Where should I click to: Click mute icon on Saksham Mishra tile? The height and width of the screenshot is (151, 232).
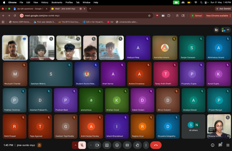(x=69, y=65)
